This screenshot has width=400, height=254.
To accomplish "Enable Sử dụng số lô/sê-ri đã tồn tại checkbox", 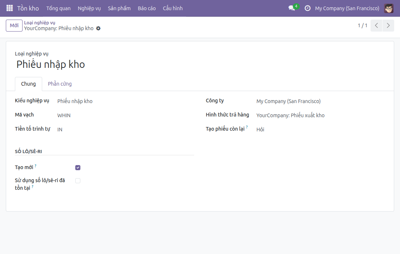I will point(78,181).
